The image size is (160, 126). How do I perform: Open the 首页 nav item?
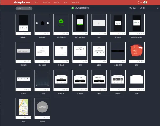[36, 2]
